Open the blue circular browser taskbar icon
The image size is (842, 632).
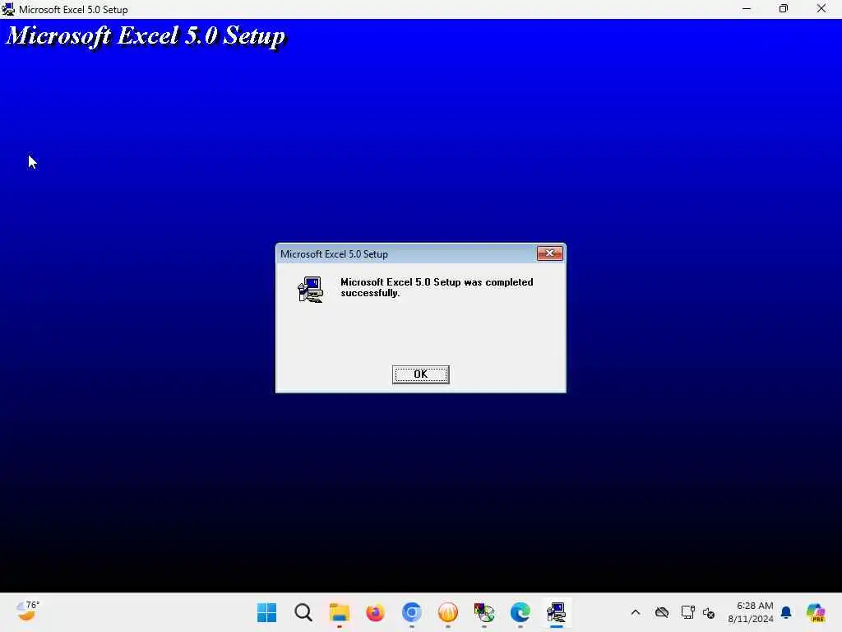(x=411, y=612)
